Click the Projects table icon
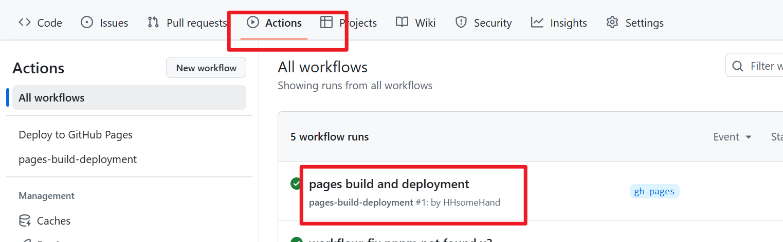The height and width of the screenshot is (242, 783). point(326,23)
